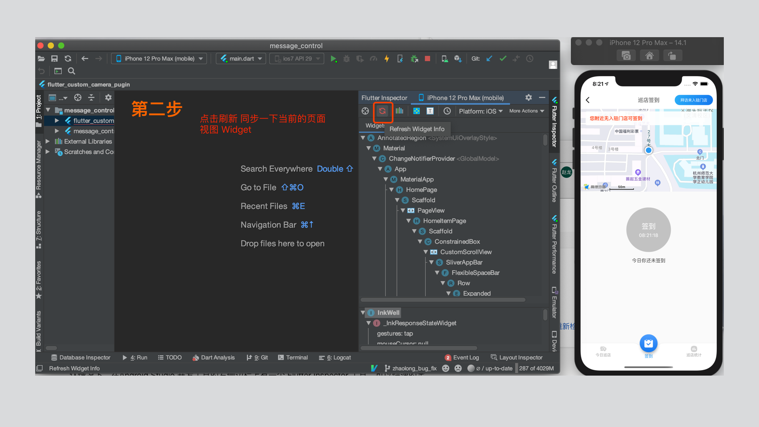The width and height of the screenshot is (759, 427).
Task: Open the Render Tree bar-chart icon
Action: [400, 111]
